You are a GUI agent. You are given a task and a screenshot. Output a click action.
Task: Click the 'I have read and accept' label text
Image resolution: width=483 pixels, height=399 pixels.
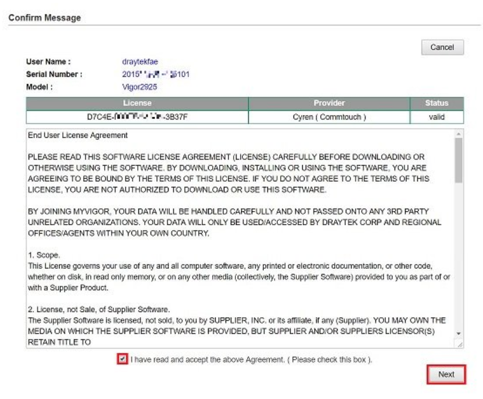tap(251, 359)
